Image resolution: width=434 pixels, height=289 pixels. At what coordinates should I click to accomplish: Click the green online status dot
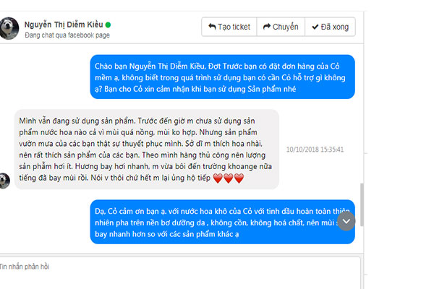(x=108, y=25)
